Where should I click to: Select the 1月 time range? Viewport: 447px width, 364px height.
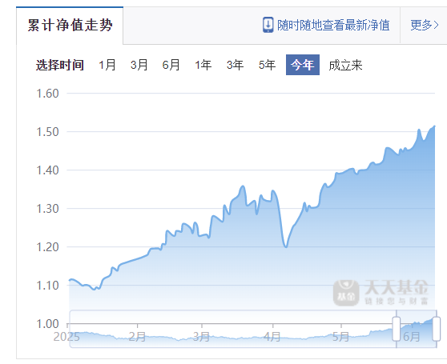coord(107,65)
